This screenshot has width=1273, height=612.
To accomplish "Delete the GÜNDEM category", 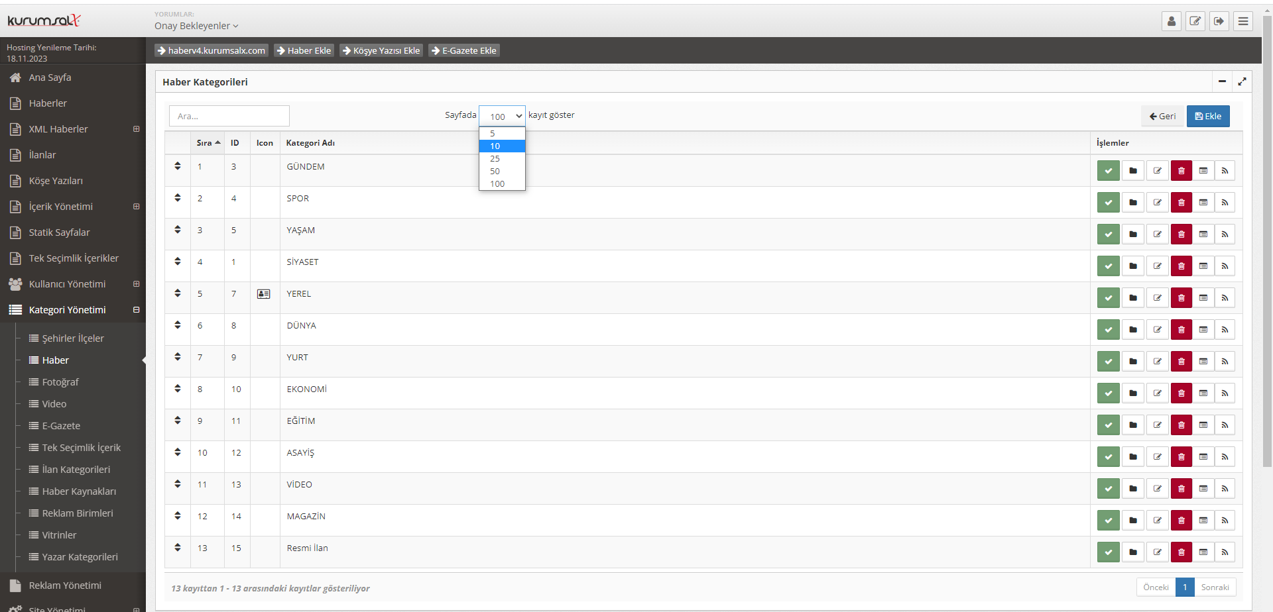I will [1182, 171].
